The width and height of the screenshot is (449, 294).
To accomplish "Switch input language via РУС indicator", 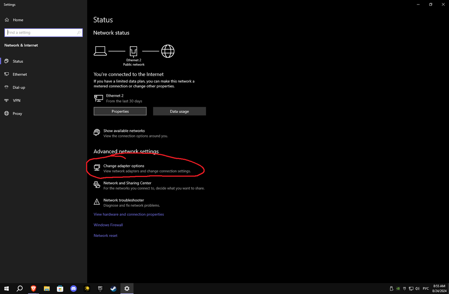I will 426,288.
